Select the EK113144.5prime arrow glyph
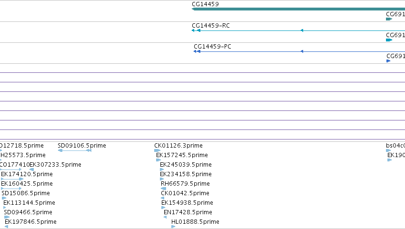The image size is (405, 229). coord(5,208)
